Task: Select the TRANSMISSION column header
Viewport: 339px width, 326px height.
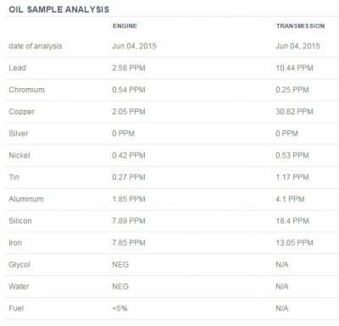Action: coord(300,26)
